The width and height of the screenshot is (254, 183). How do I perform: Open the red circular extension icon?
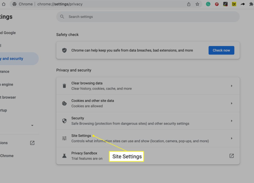[x=217, y=4]
